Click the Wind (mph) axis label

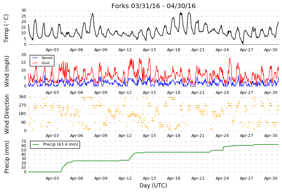click(6, 71)
